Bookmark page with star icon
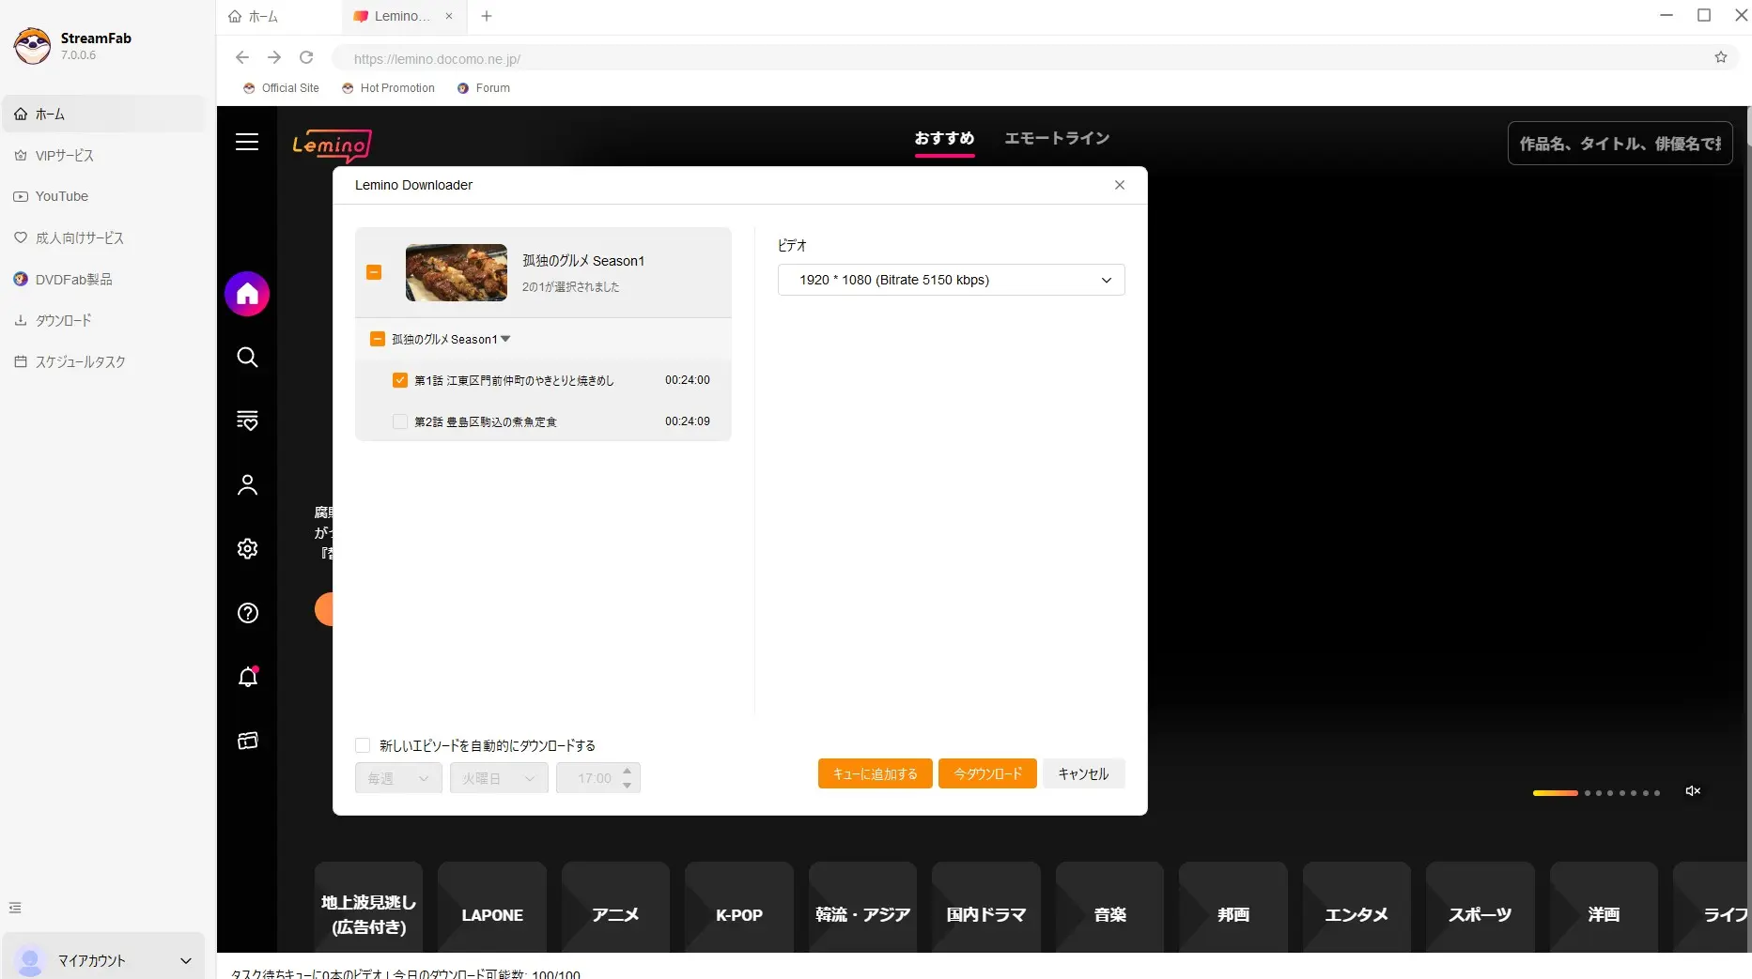This screenshot has height=979, width=1752. (x=1720, y=57)
